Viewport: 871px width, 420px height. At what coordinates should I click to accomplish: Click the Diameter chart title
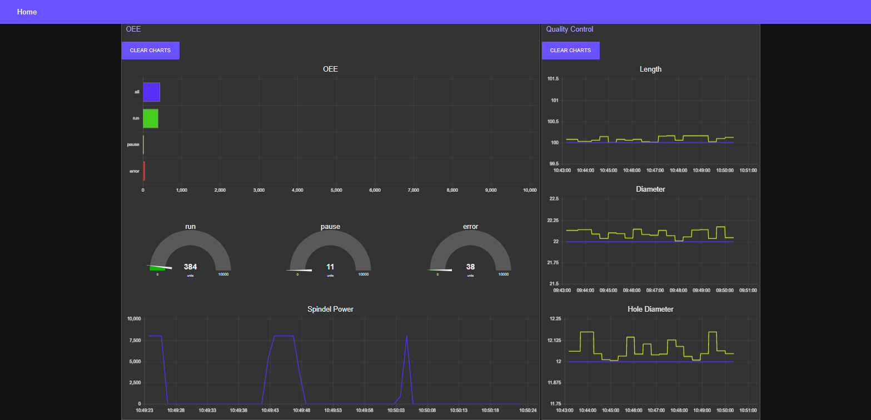coord(650,189)
